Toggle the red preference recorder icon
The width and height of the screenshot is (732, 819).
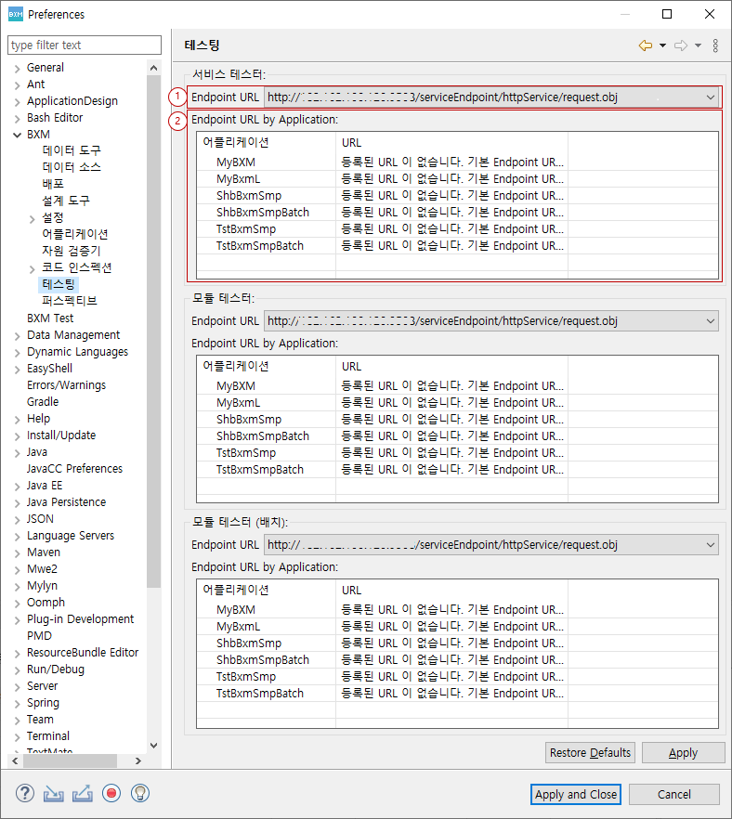(x=111, y=793)
